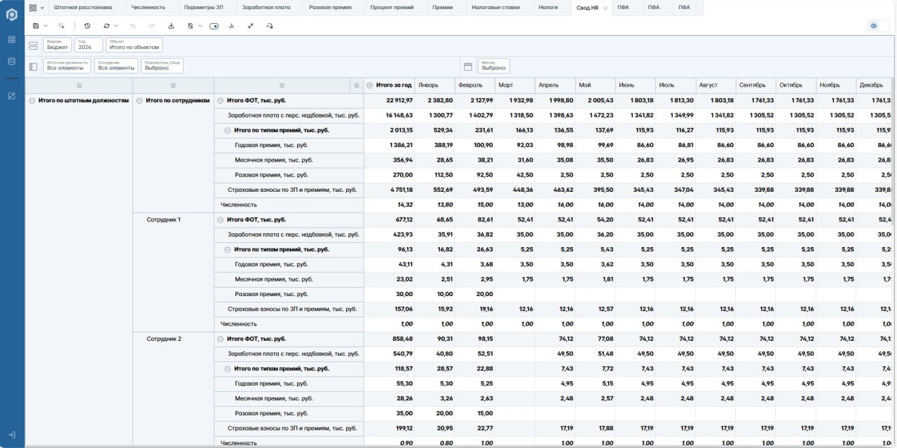Collapse Итого по штатным должностям group
This screenshot has height=448, width=897.
32,101
